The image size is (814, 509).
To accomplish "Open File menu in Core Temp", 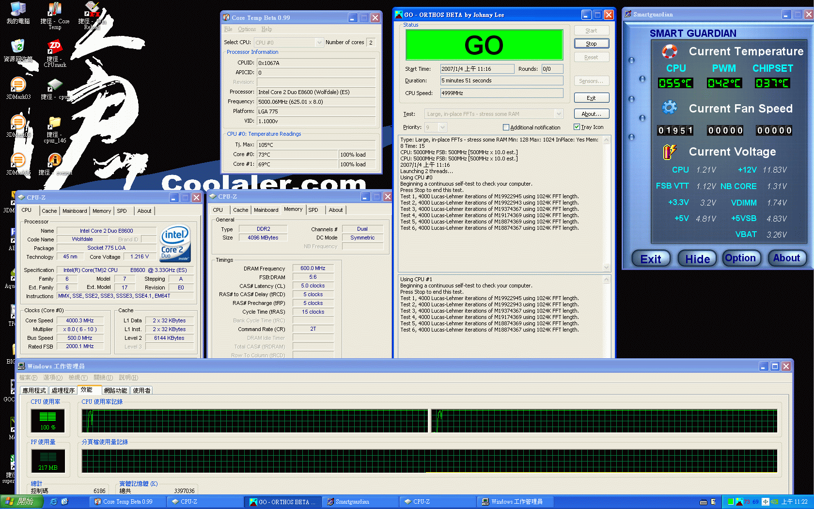I will point(228,29).
